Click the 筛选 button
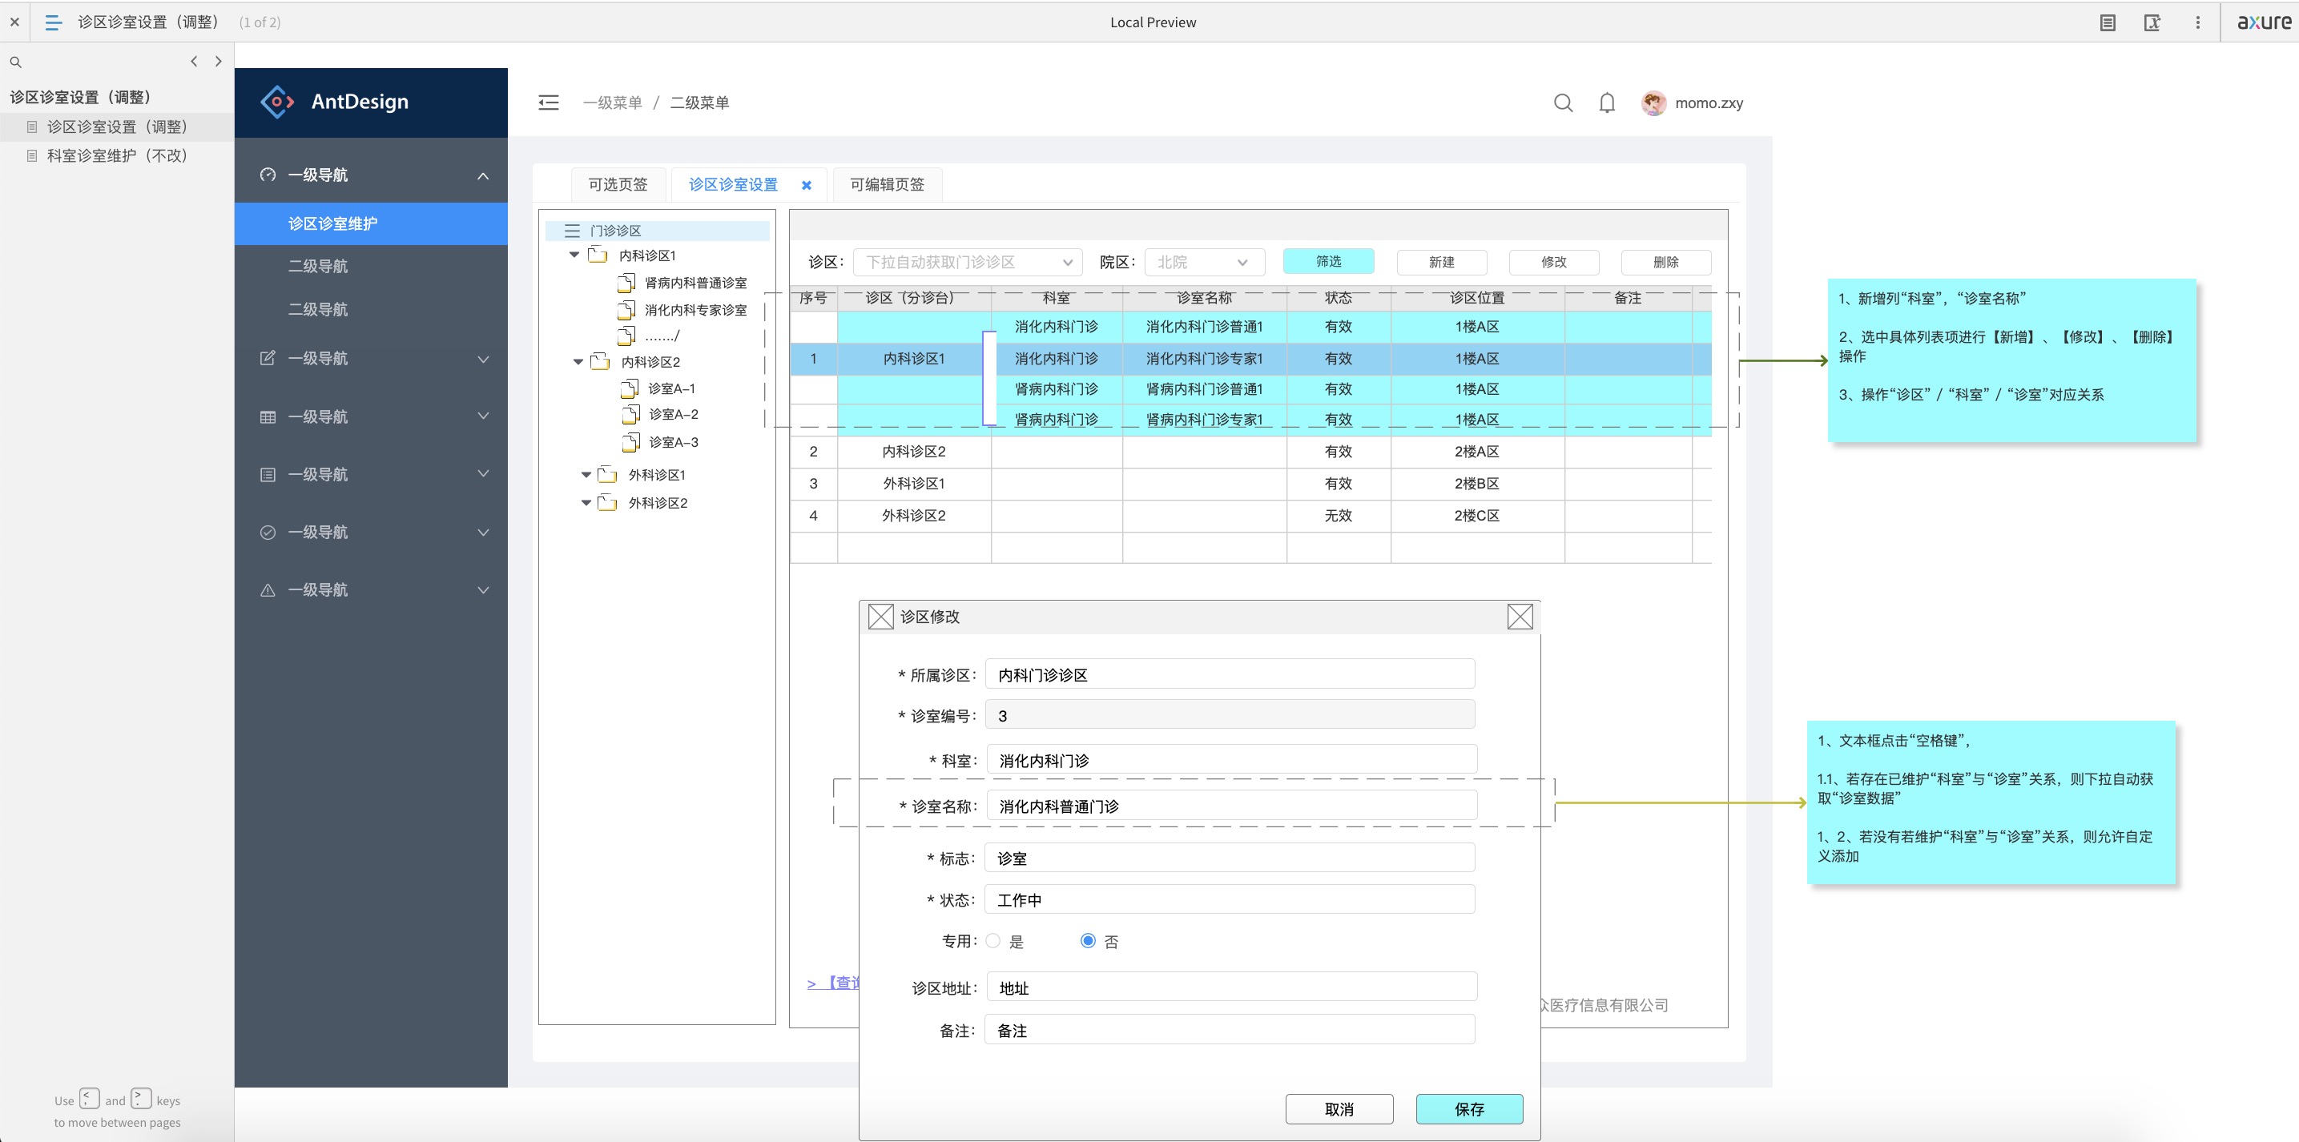 (x=1327, y=261)
